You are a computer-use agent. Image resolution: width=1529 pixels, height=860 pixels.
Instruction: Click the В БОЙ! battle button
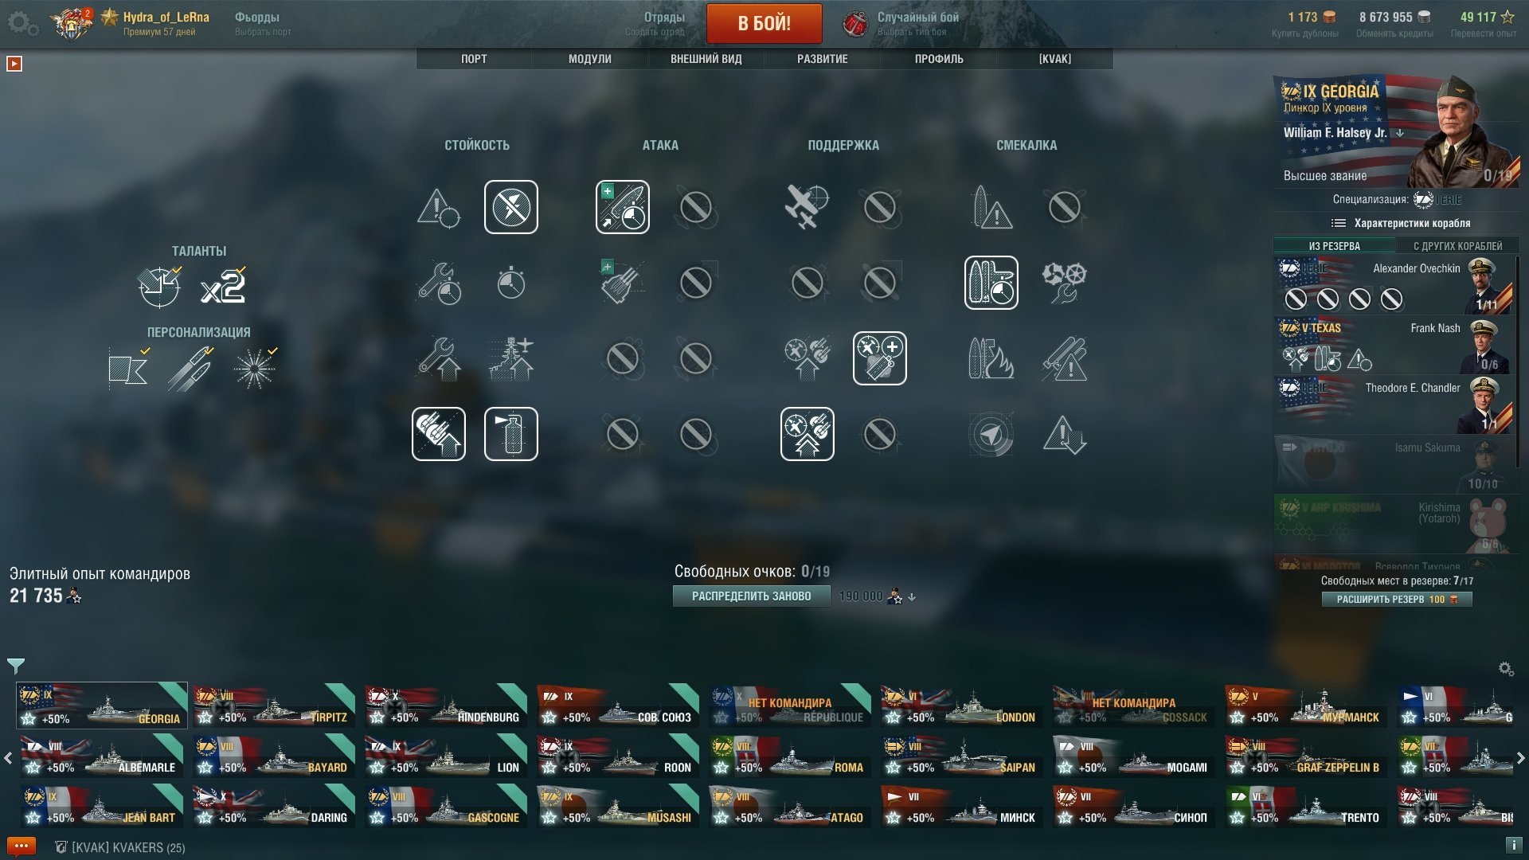pyautogui.click(x=764, y=23)
